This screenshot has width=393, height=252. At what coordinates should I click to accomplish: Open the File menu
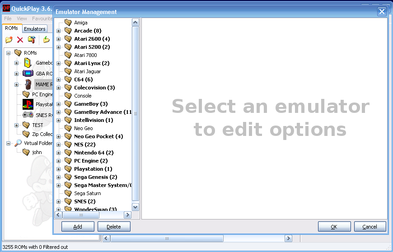click(8, 19)
